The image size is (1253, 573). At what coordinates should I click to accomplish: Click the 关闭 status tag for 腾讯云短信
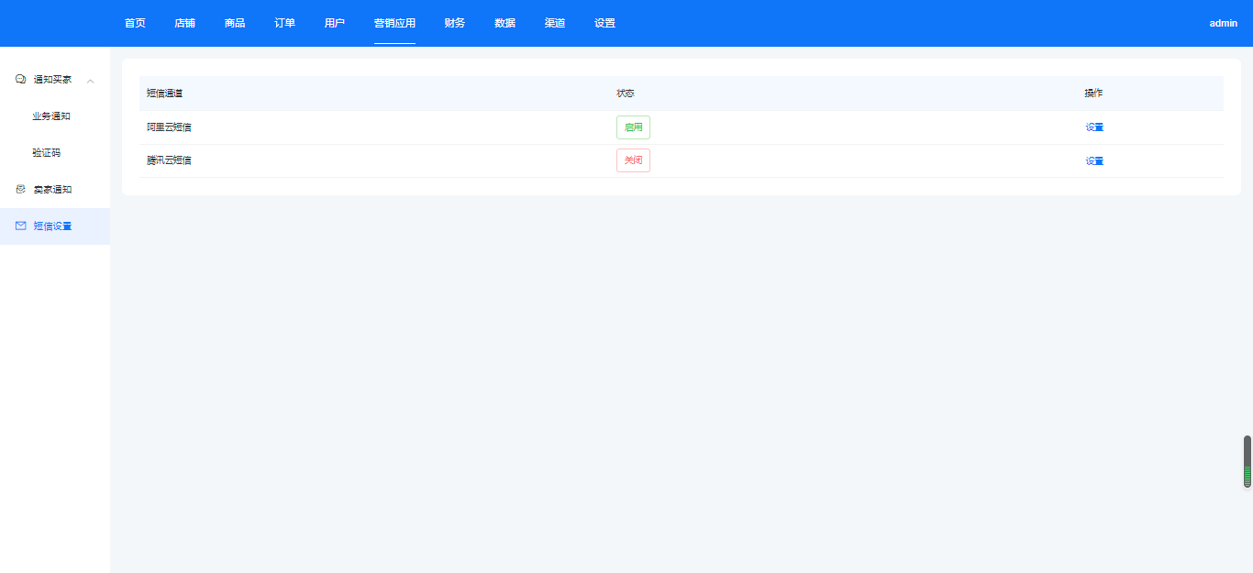[x=633, y=160]
